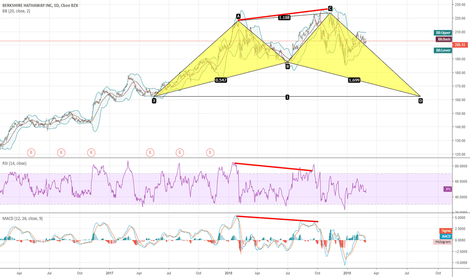
Task: Click the RSI scale label tag
Action: [447, 189]
